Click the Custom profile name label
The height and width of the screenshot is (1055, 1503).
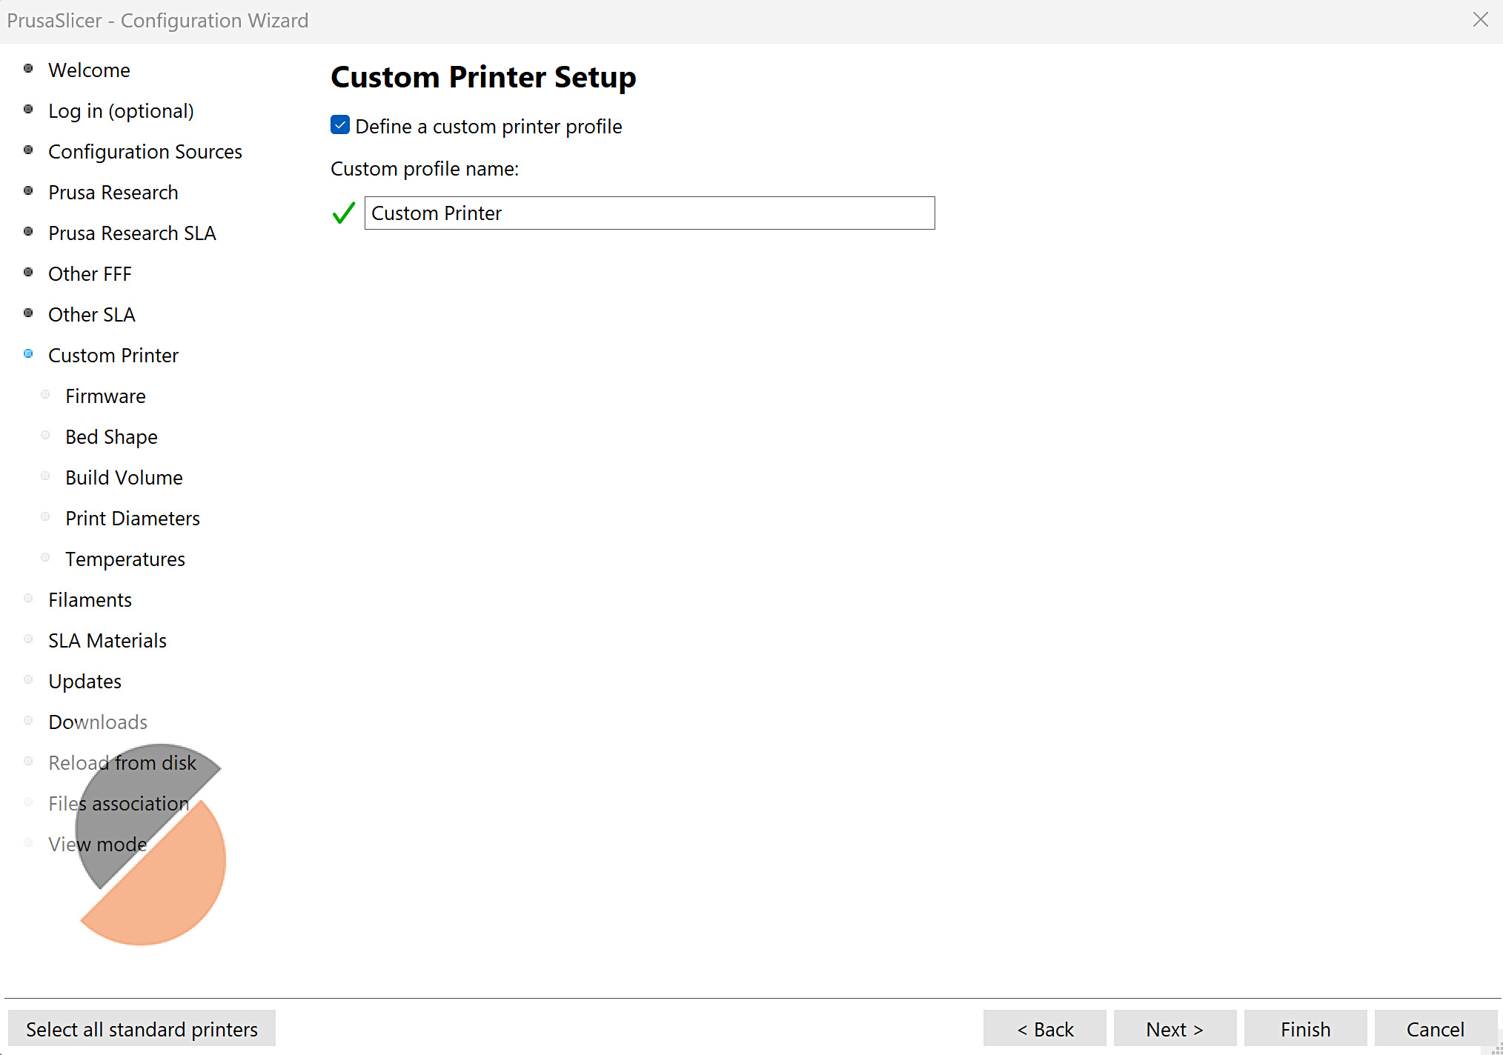[425, 169]
